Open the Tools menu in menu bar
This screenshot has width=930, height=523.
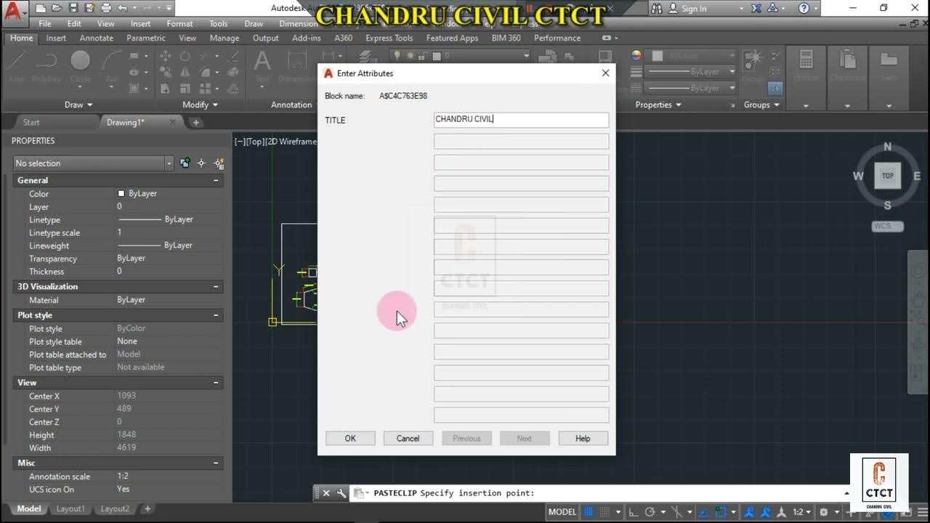[x=218, y=23]
